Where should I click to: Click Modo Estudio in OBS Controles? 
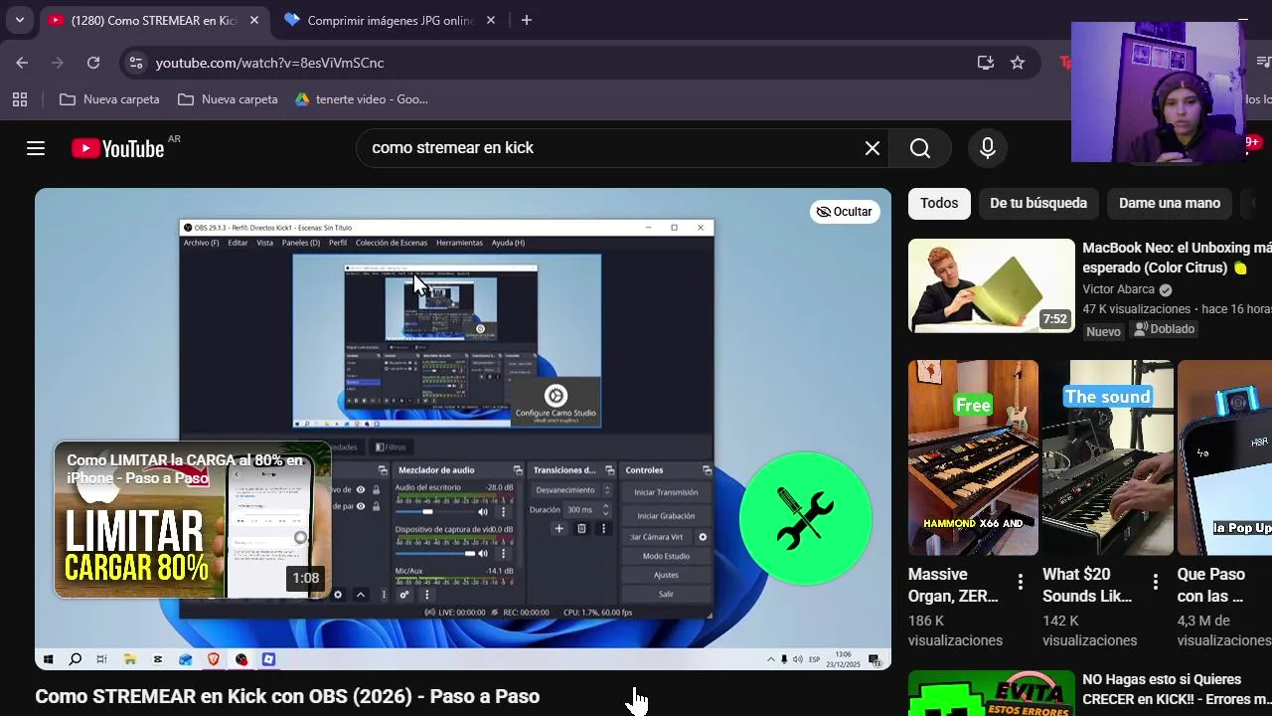tap(666, 556)
